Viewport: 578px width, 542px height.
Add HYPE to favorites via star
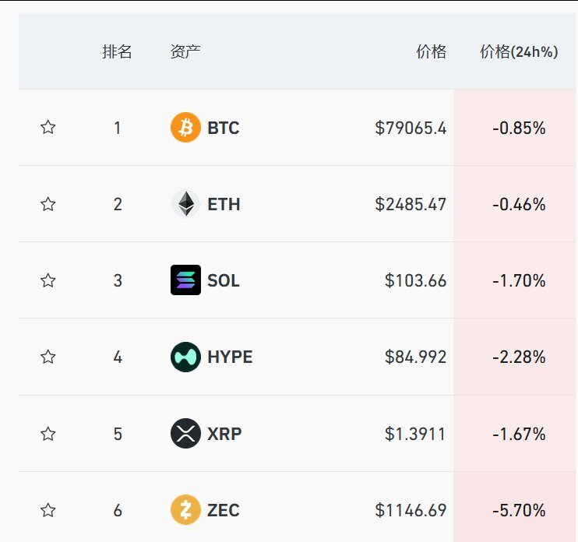click(x=48, y=357)
